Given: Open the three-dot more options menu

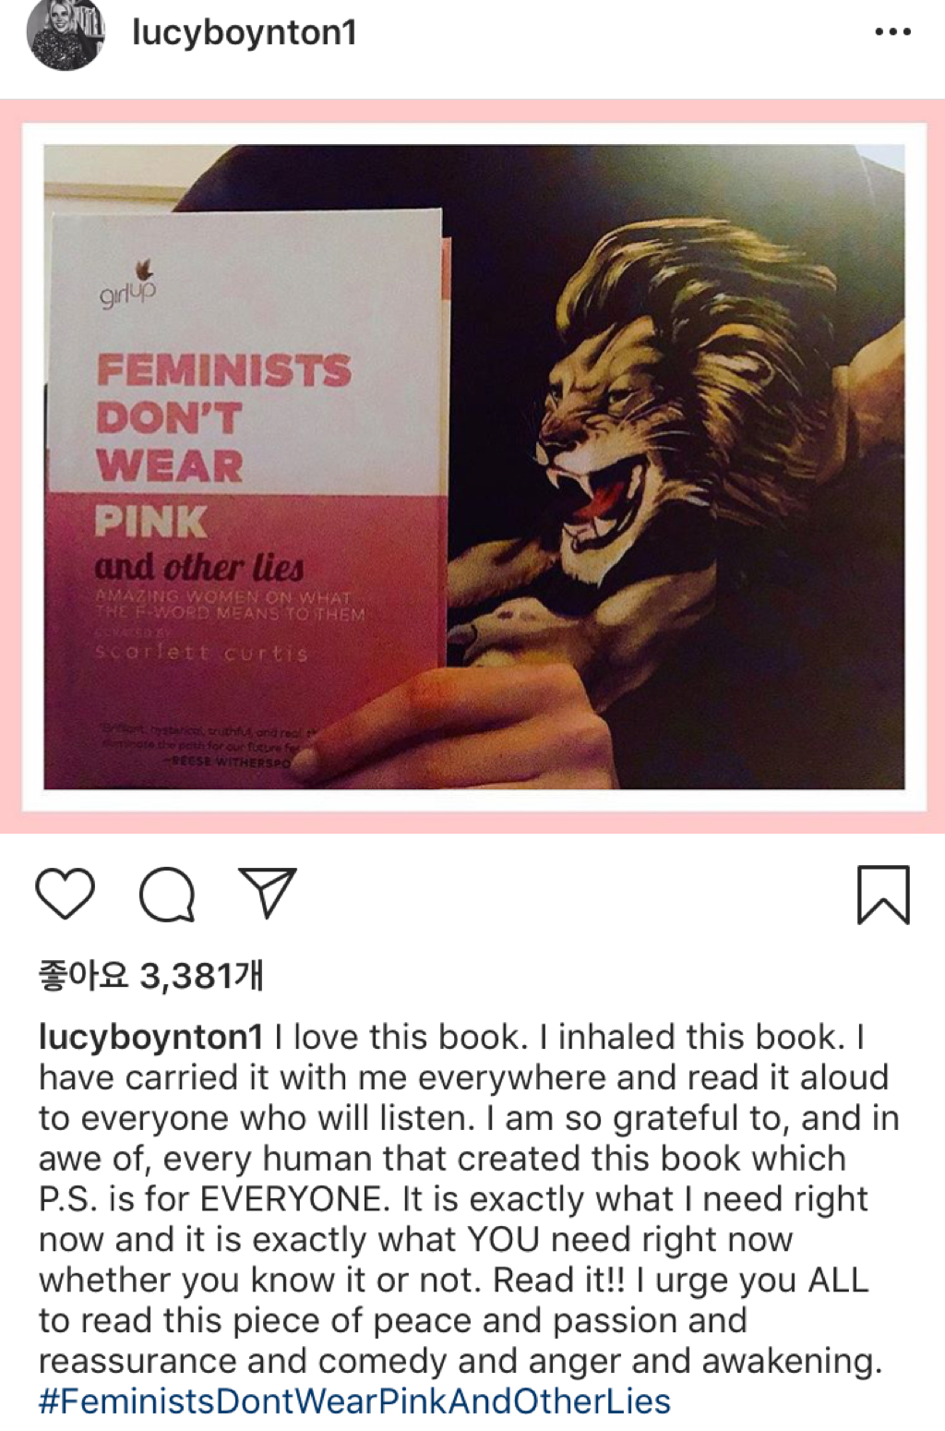Looking at the screenshot, I should (x=892, y=32).
